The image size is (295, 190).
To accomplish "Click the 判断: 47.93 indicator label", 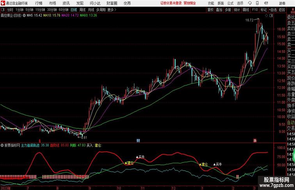I will tap(78, 145).
